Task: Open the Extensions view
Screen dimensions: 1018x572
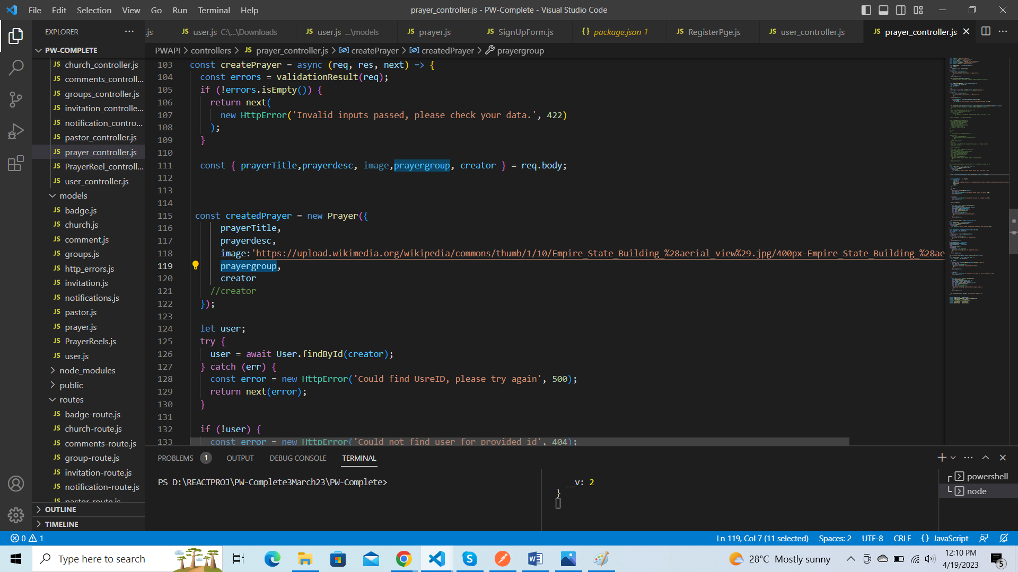Action: (x=16, y=163)
